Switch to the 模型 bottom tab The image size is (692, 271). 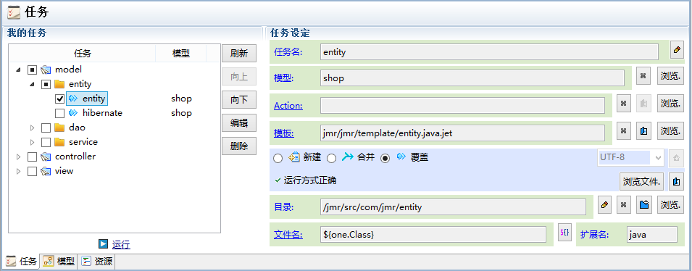[x=59, y=262]
